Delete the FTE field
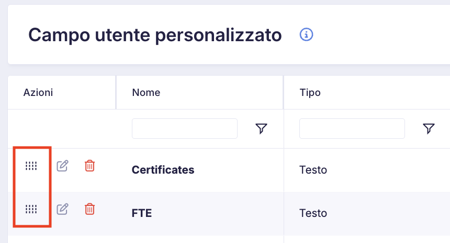 (89, 209)
